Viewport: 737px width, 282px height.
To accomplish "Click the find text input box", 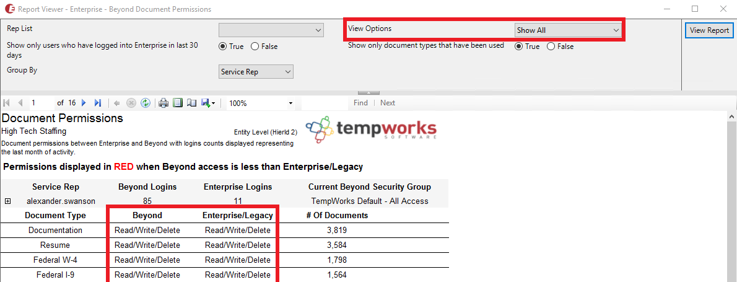I will click(325, 103).
